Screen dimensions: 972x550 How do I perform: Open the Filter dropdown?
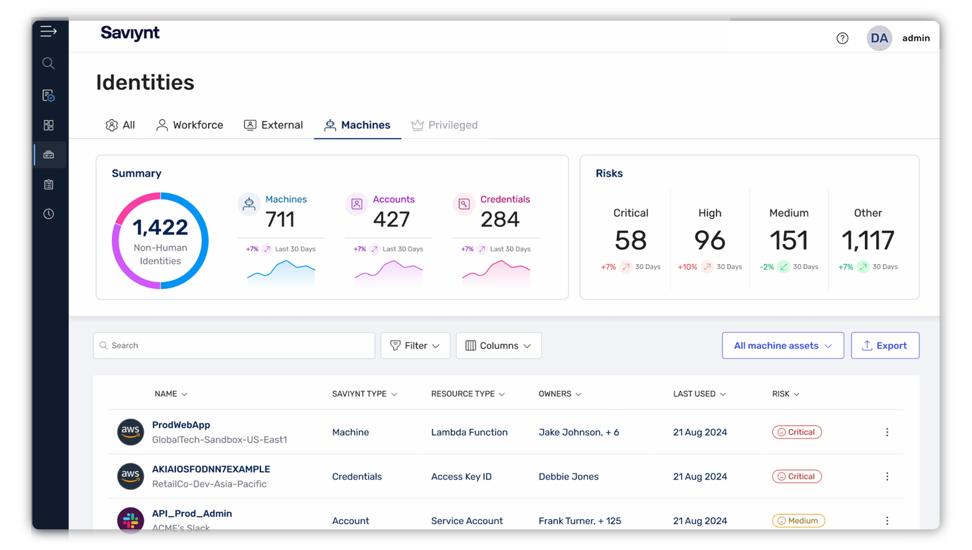(x=415, y=346)
